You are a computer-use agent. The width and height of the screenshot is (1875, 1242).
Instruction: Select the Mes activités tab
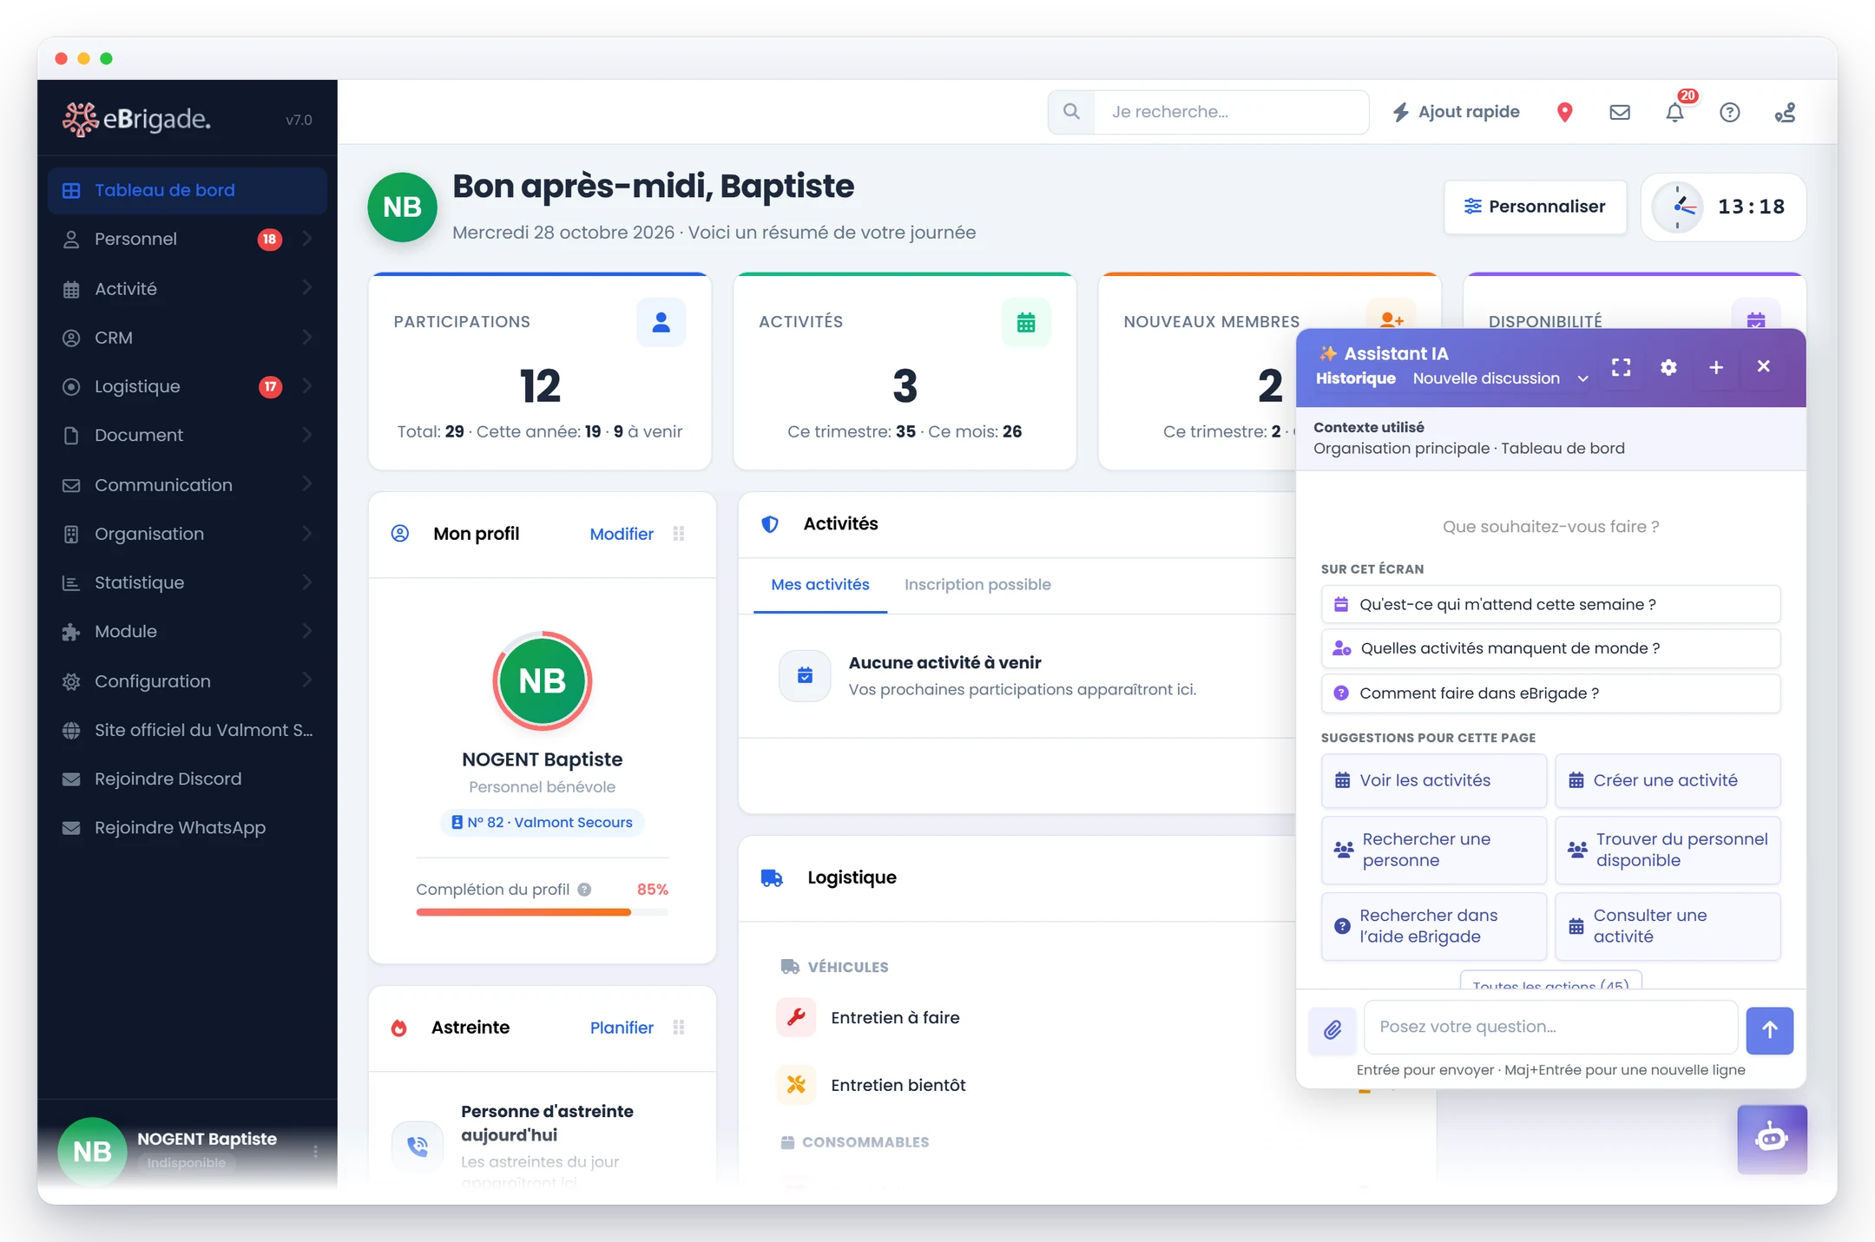tap(820, 585)
